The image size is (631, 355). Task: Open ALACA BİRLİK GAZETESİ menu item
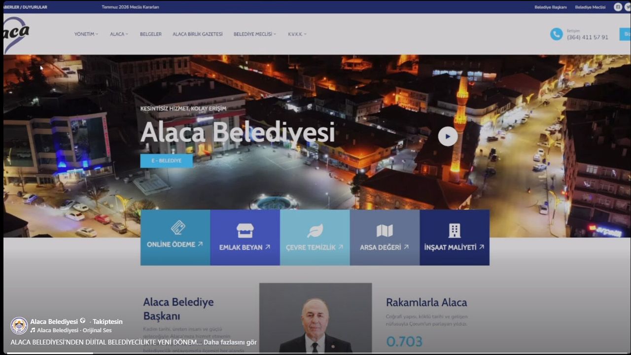tap(198, 34)
